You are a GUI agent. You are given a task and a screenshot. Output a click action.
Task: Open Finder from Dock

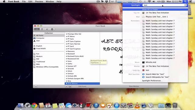click(21, 105)
